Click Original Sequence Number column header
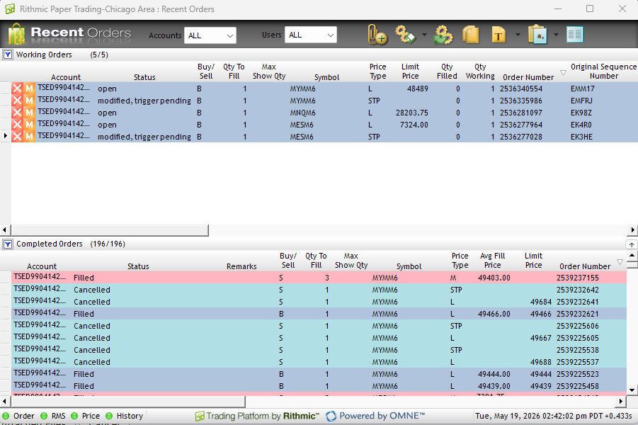 (603, 72)
